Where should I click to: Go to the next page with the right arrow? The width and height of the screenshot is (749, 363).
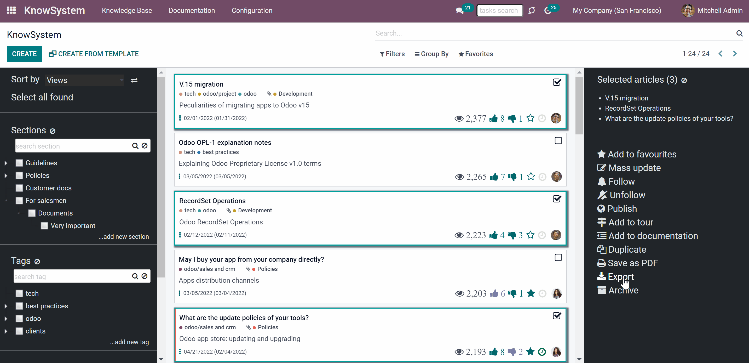(735, 54)
